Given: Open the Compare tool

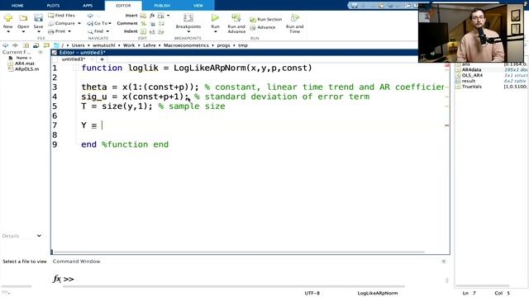Looking at the screenshot, I should point(62,23).
